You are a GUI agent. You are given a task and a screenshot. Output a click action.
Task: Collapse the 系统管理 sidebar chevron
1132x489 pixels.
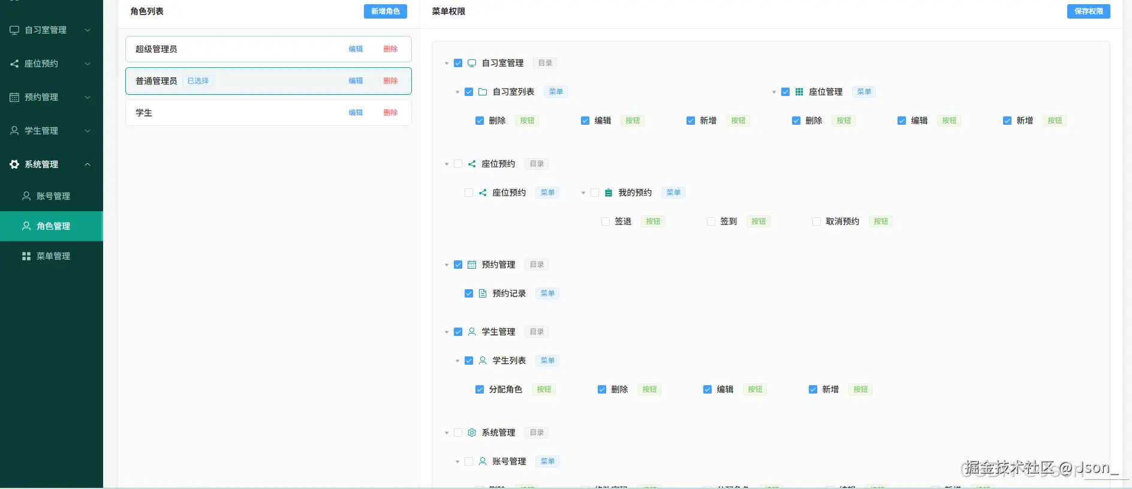point(88,164)
